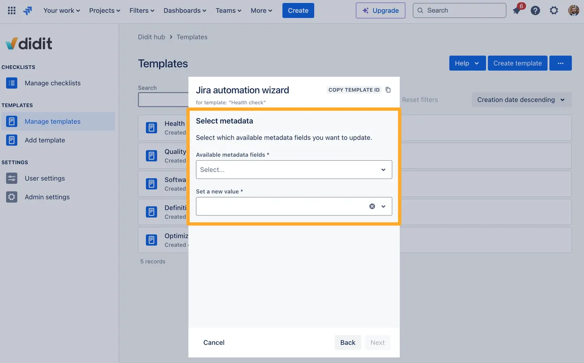Click the Upgrade button
This screenshot has height=363, width=584.
click(x=381, y=11)
